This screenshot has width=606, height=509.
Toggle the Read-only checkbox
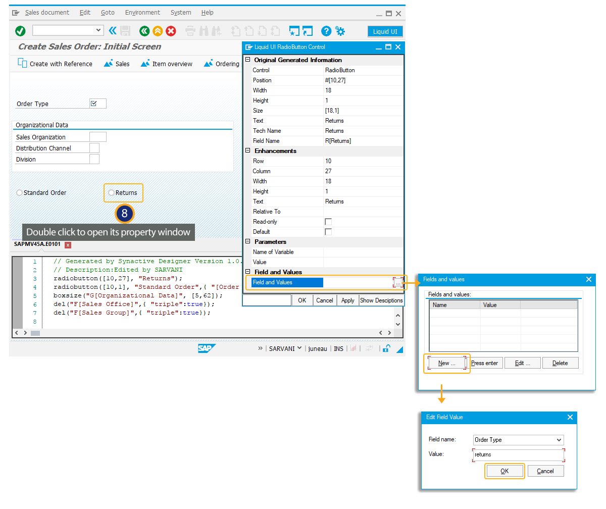coord(328,222)
